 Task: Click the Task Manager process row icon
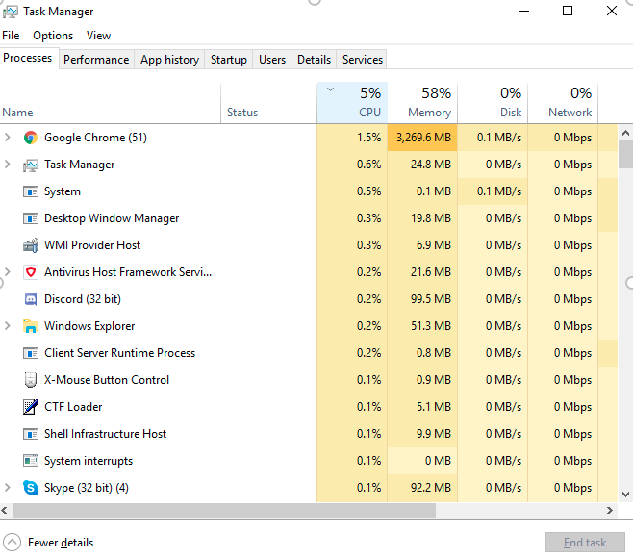(x=31, y=165)
